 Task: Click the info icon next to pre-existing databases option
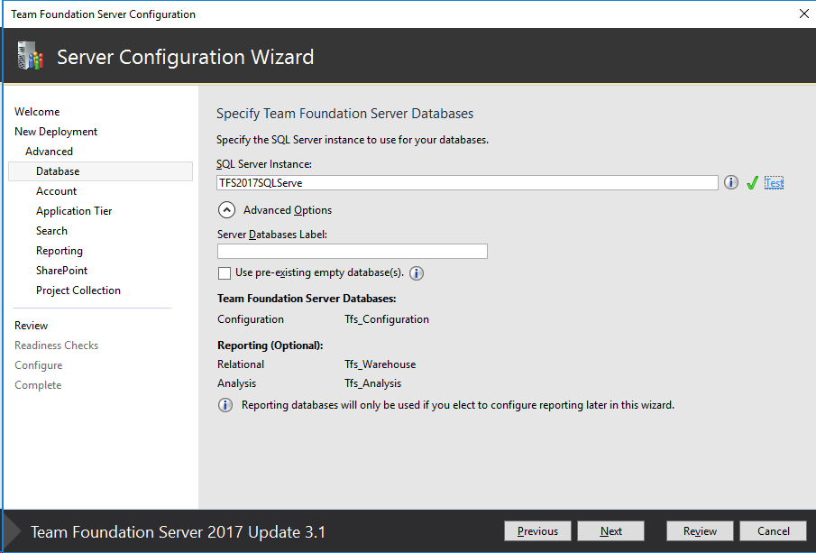[416, 273]
